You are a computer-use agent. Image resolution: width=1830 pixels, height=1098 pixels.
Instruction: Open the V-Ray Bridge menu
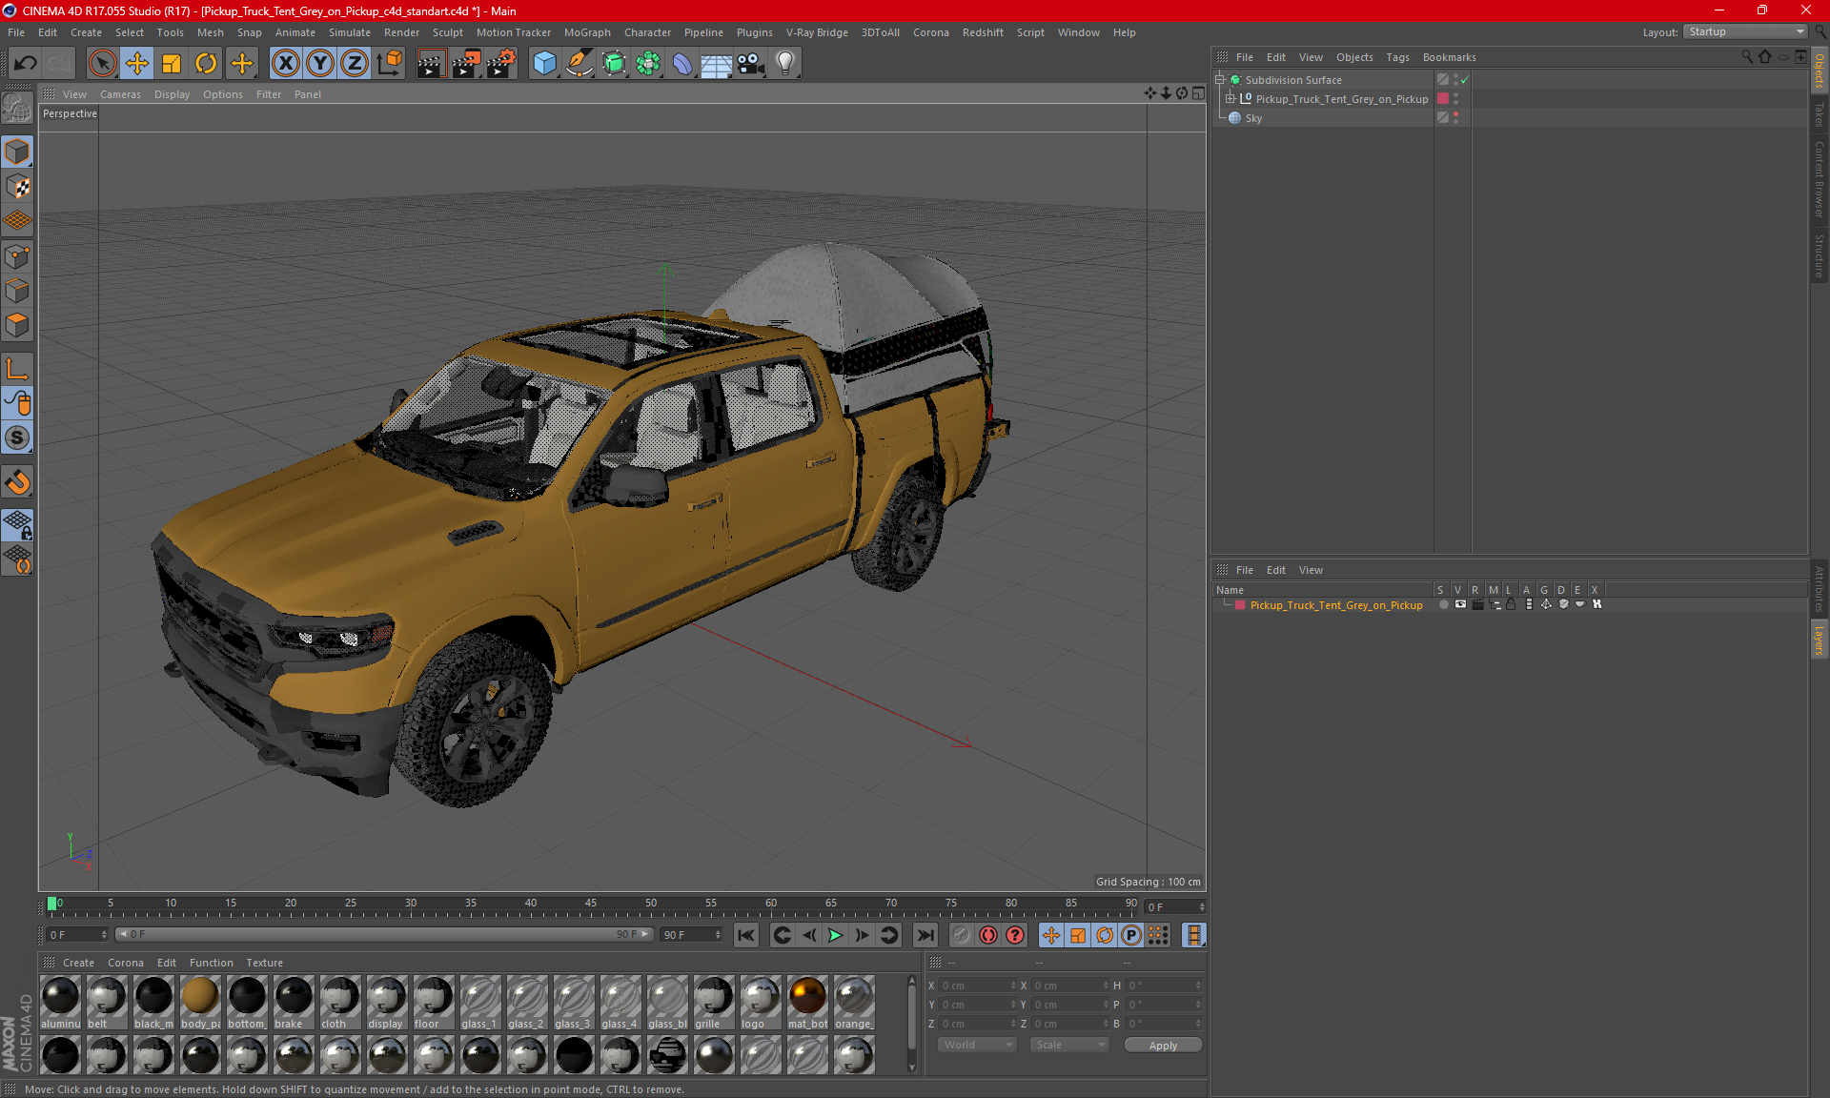[x=817, y=32]
